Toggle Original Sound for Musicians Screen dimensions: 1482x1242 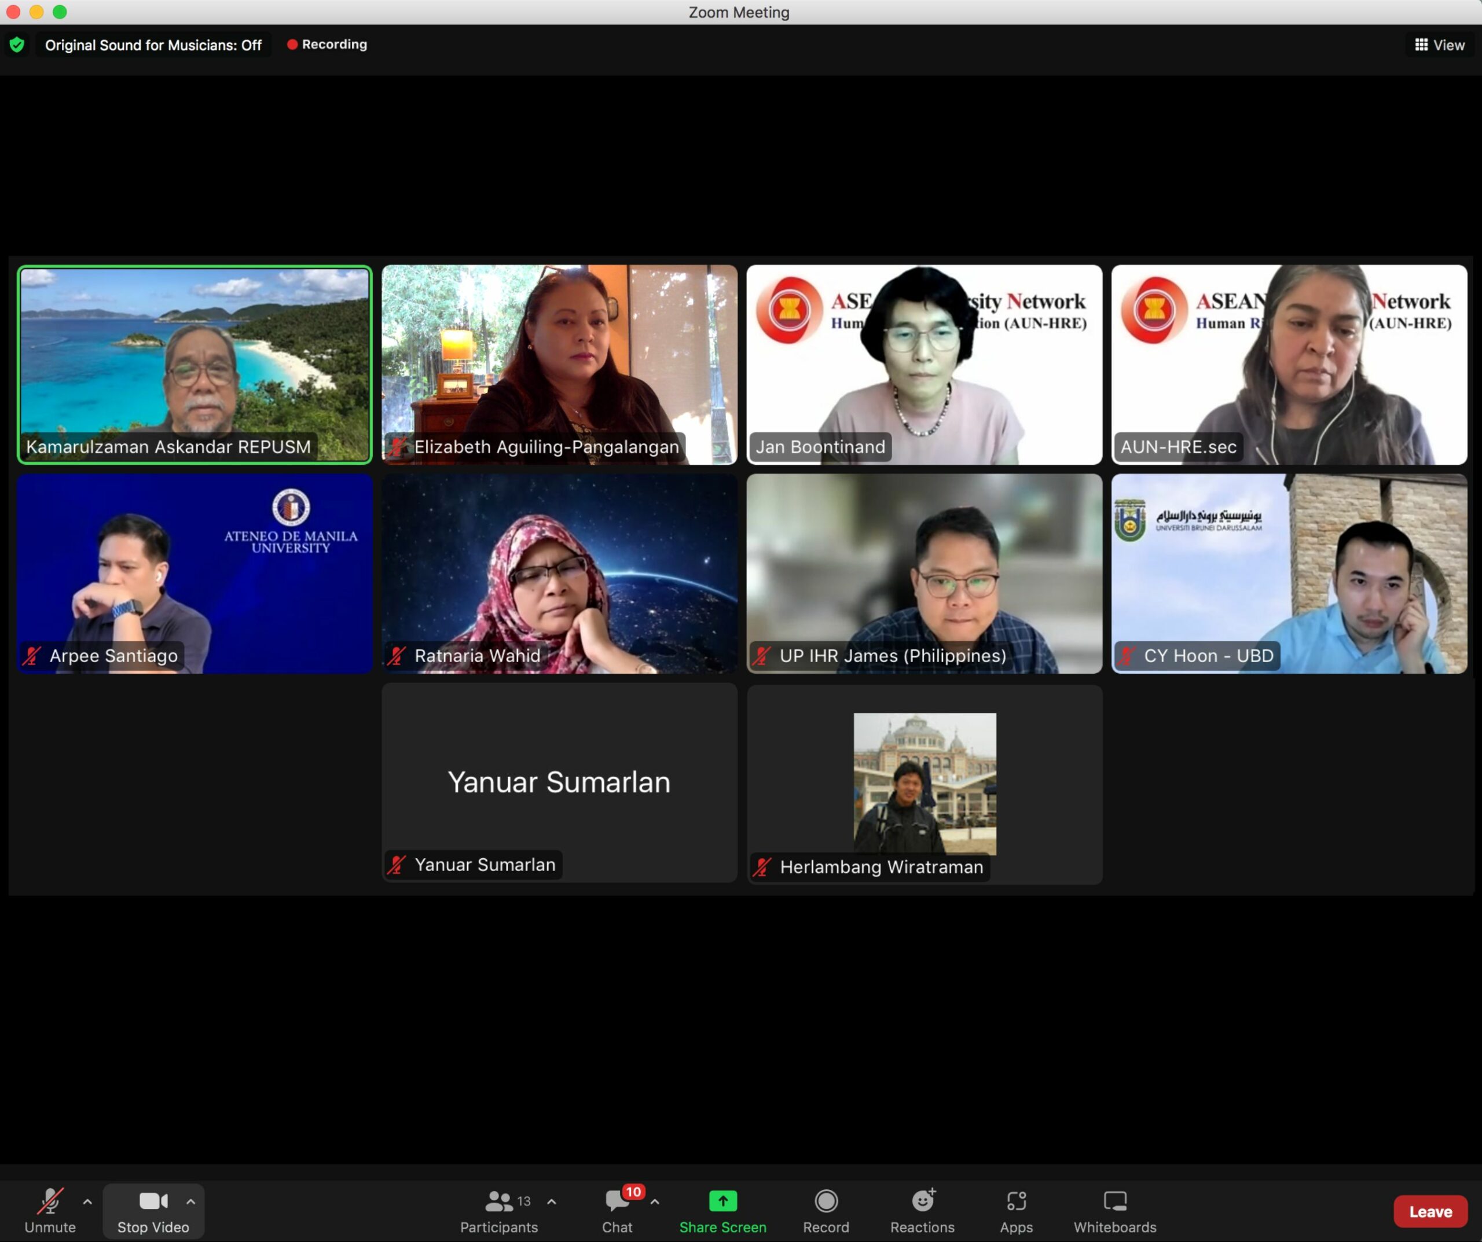click(153, 45)
